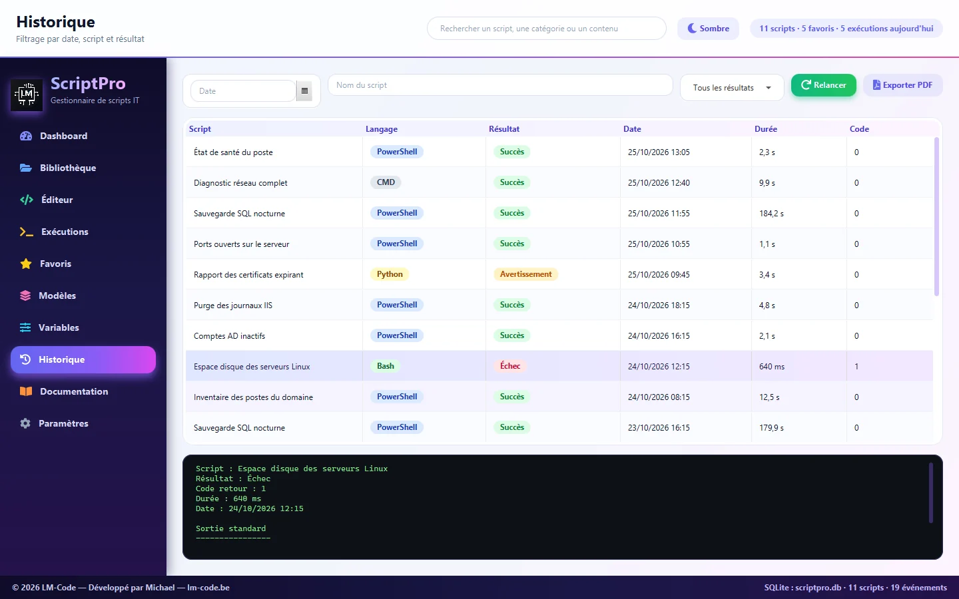Select the Comptes AD inactifs row
959x599 pixels.
pyautogui.click(x=559, y=335)
